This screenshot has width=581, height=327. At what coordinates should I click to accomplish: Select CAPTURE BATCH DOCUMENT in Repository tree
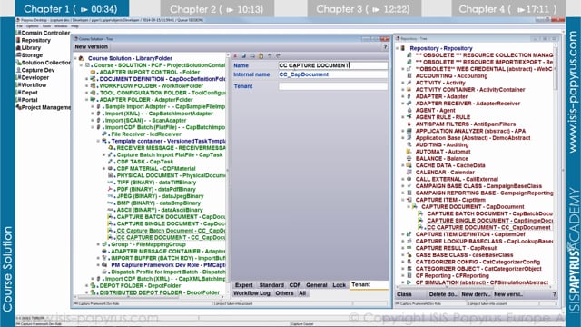coord(489,213)
